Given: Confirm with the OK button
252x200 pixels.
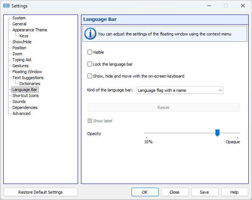Looking at the screenshot, I should click(145, 192).
